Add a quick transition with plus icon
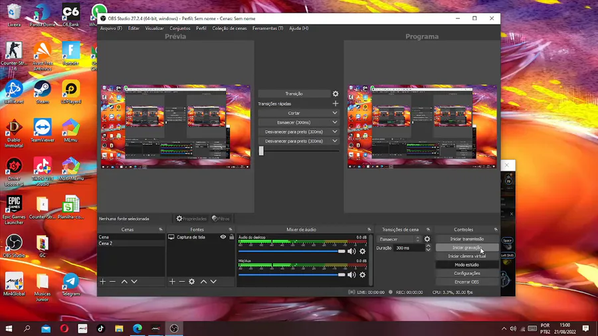 click(336, 104)
